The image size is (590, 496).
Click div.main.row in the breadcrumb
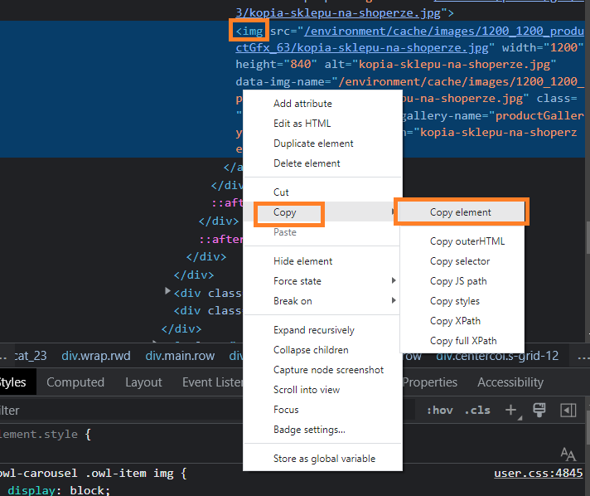[x=180, y=356]
